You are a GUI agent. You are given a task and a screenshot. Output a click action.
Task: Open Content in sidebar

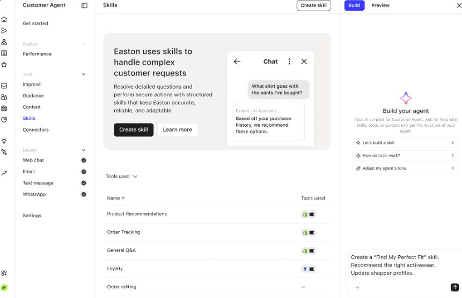32,107
